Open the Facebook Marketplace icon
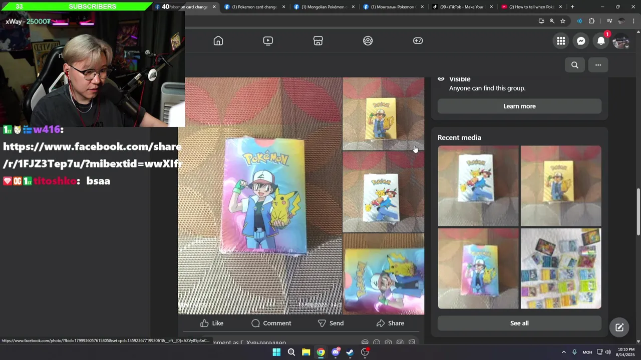 pos(318,41)
